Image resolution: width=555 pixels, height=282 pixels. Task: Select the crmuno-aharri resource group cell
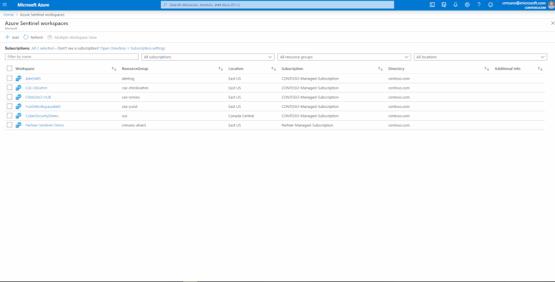tap(134, 125)
